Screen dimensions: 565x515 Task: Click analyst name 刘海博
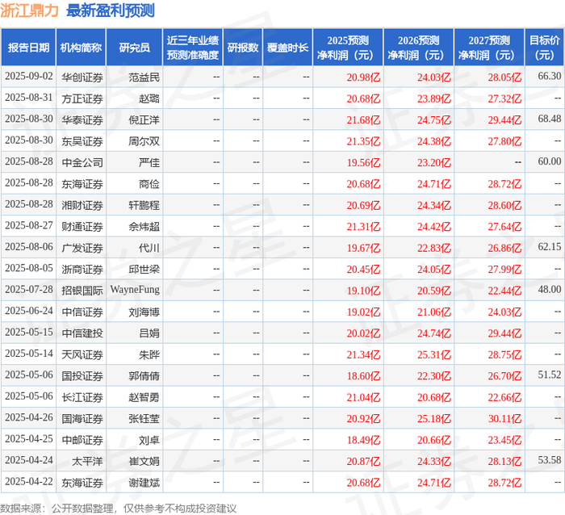pos(144,312)
